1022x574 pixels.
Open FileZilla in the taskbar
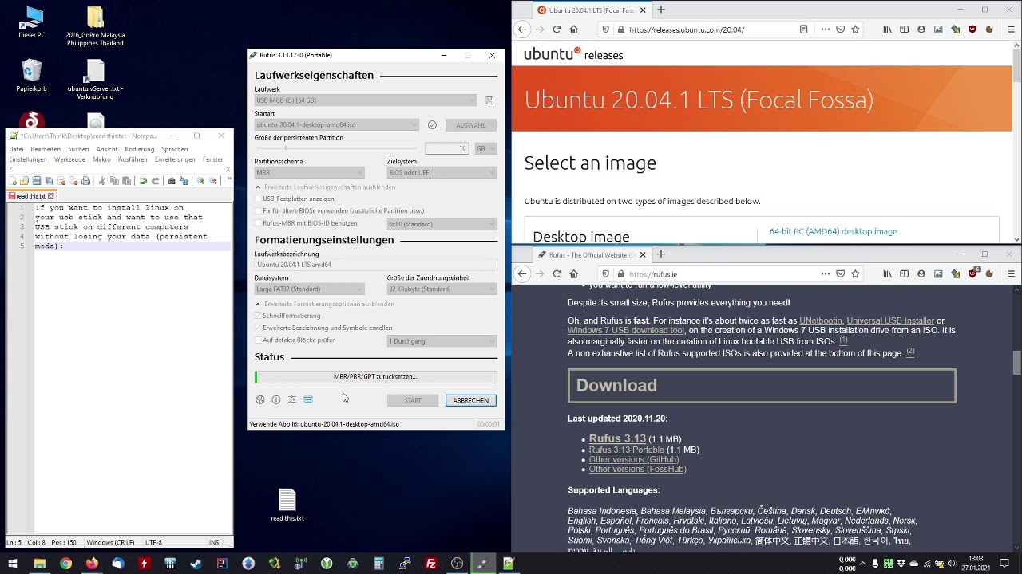pyautogui.click(x=431, y=564)
